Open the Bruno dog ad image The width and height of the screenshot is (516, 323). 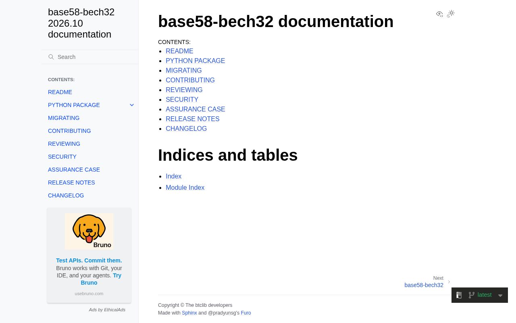(x=89, y=231)
